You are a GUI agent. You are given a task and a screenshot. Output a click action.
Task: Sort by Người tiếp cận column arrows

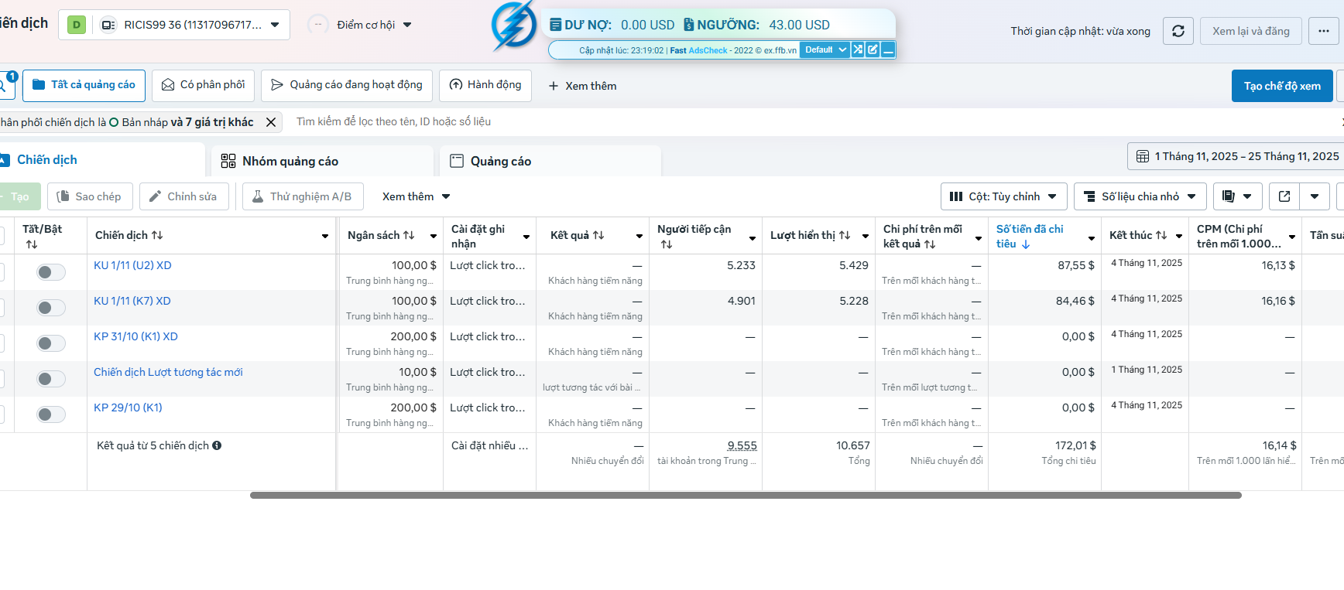pos(667,244)
